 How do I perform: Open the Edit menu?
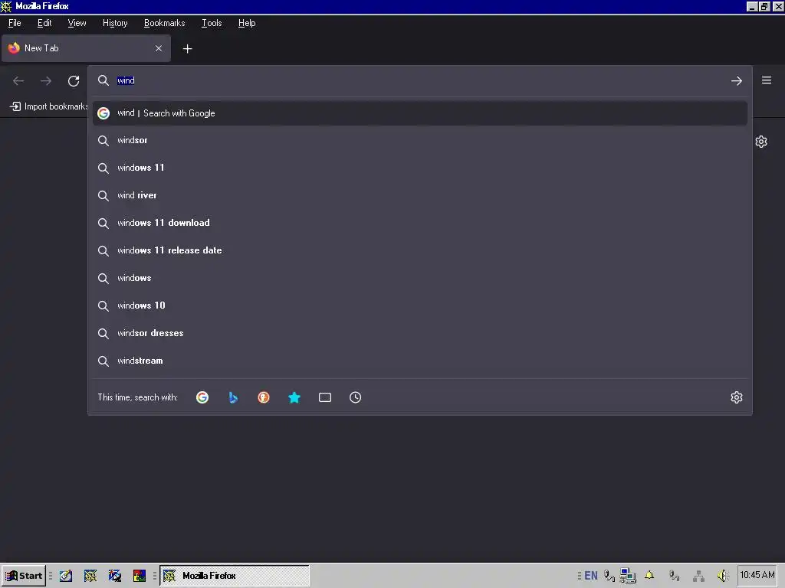pyautogui.click(x=44, y=23)
